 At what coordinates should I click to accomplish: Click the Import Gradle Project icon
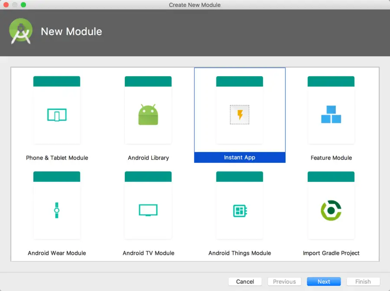click(x=331, y=210)
